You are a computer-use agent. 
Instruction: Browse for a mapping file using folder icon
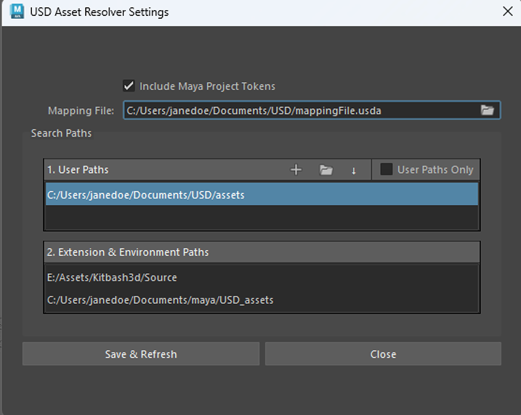click(487, 110)
